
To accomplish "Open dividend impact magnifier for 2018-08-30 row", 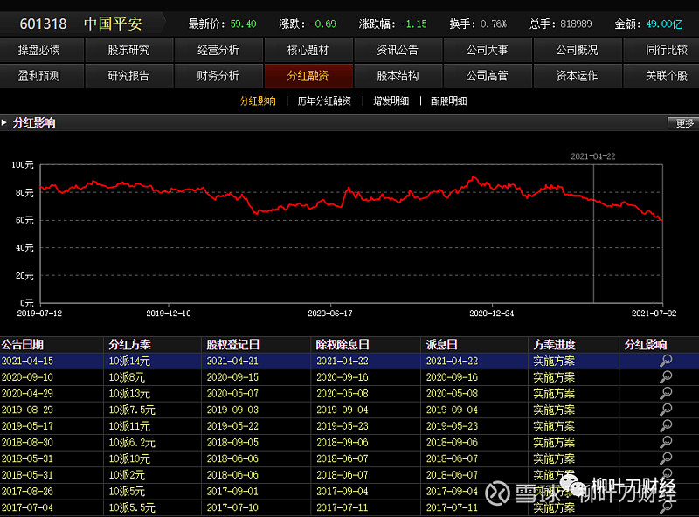I will 666,442.
